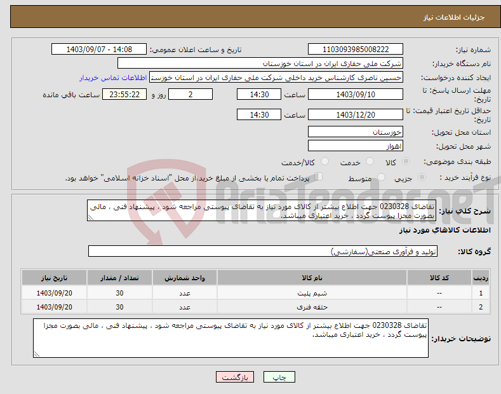Click the goods group field تولید و فرآوری صنعتی
Image resolution: width=501 pixels, height=394 pixels.
pos(263,252)
